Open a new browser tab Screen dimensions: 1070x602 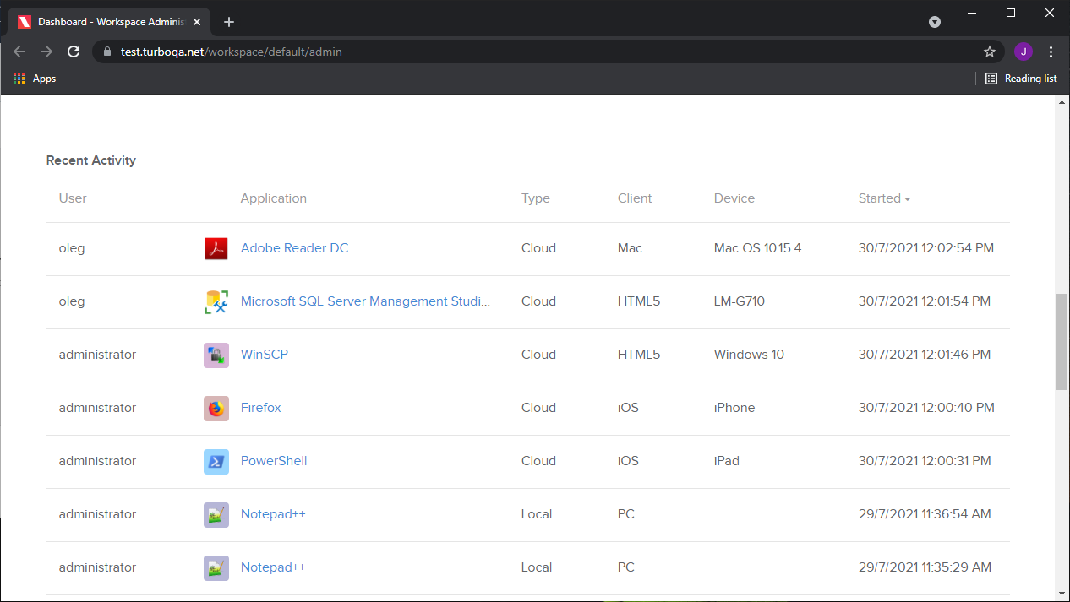click(228, 22)
